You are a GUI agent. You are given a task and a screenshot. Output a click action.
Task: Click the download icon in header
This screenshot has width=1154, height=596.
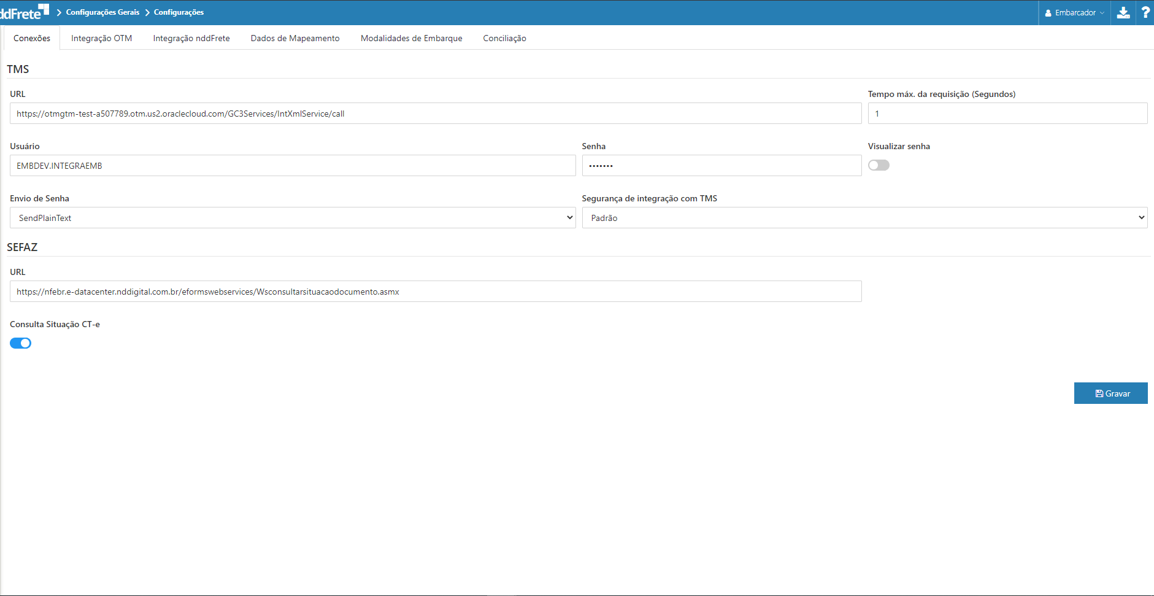[x=1123, y=13]
